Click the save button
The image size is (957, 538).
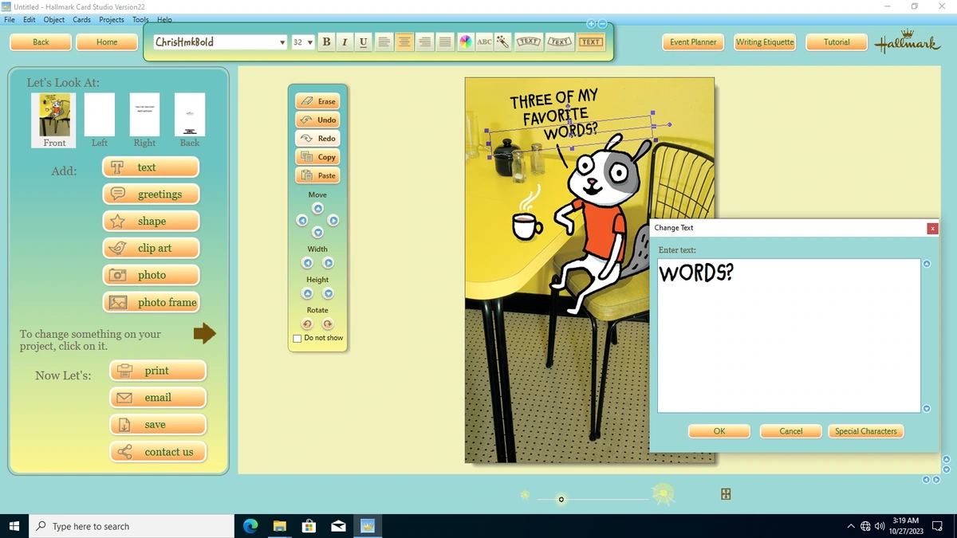coord(158,425)
